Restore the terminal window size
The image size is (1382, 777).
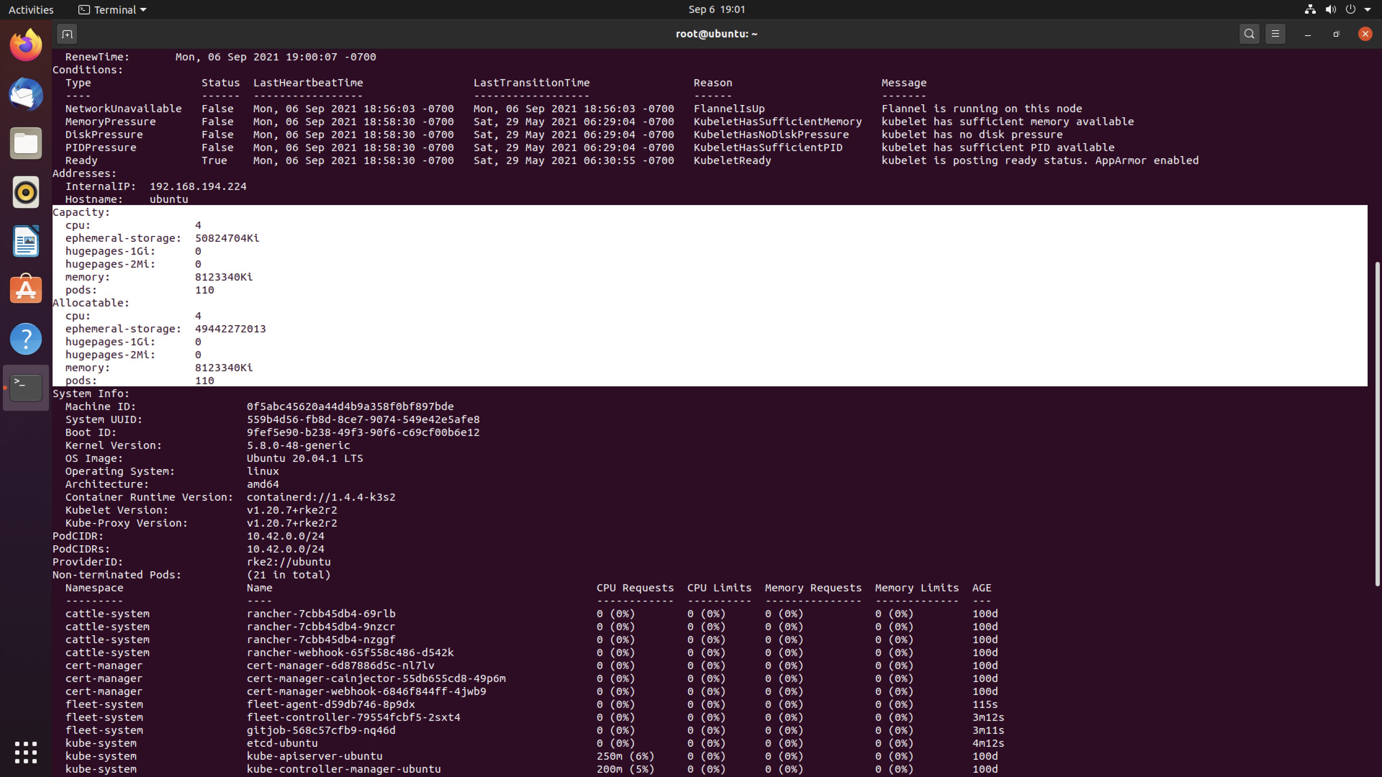click(x=1336, y=34)
